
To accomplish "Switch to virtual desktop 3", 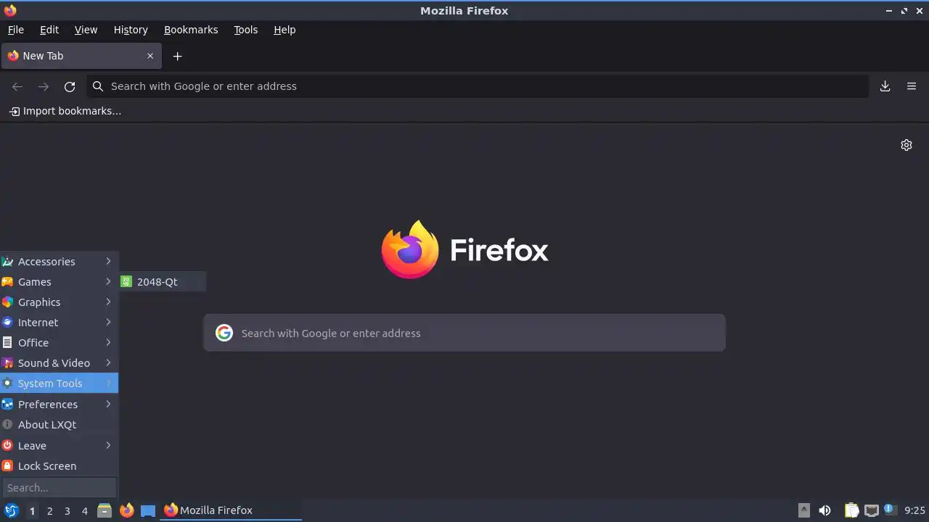I will pyautogui.click(x=67, y=511).
